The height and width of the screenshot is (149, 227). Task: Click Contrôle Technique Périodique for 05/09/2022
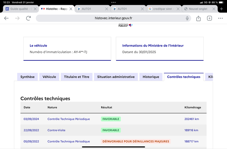click(69, 141)
